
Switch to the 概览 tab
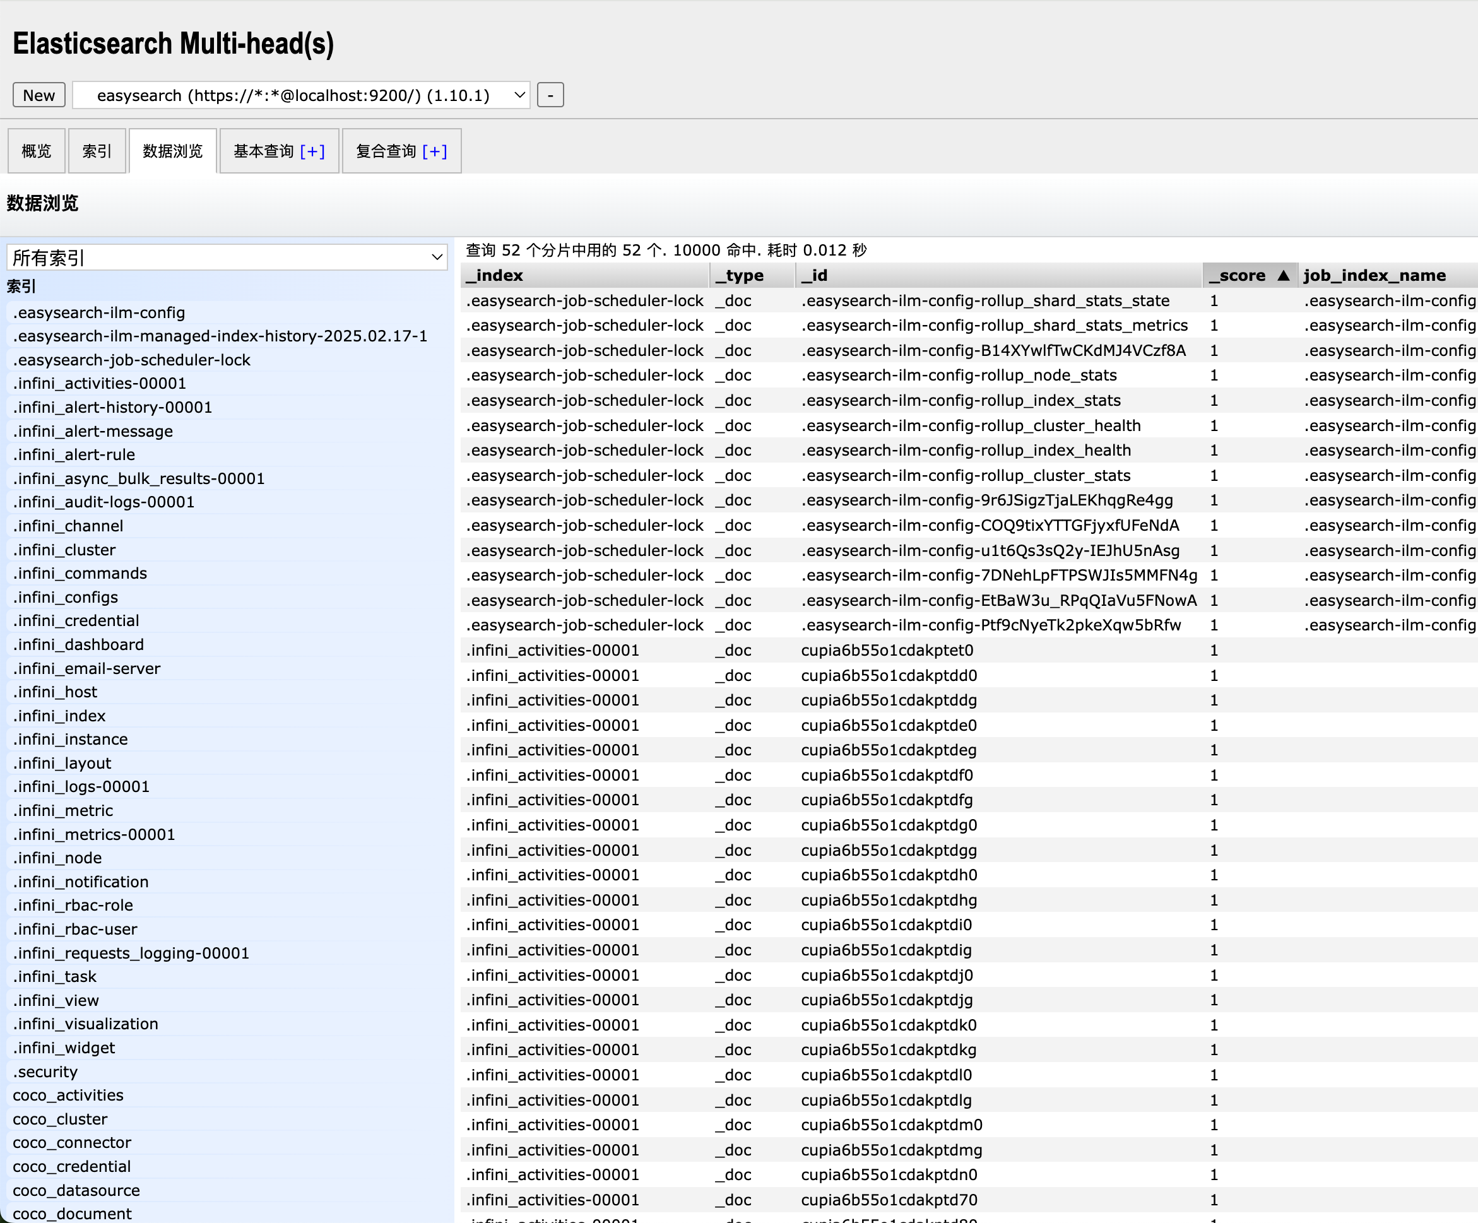click(37, 151)
